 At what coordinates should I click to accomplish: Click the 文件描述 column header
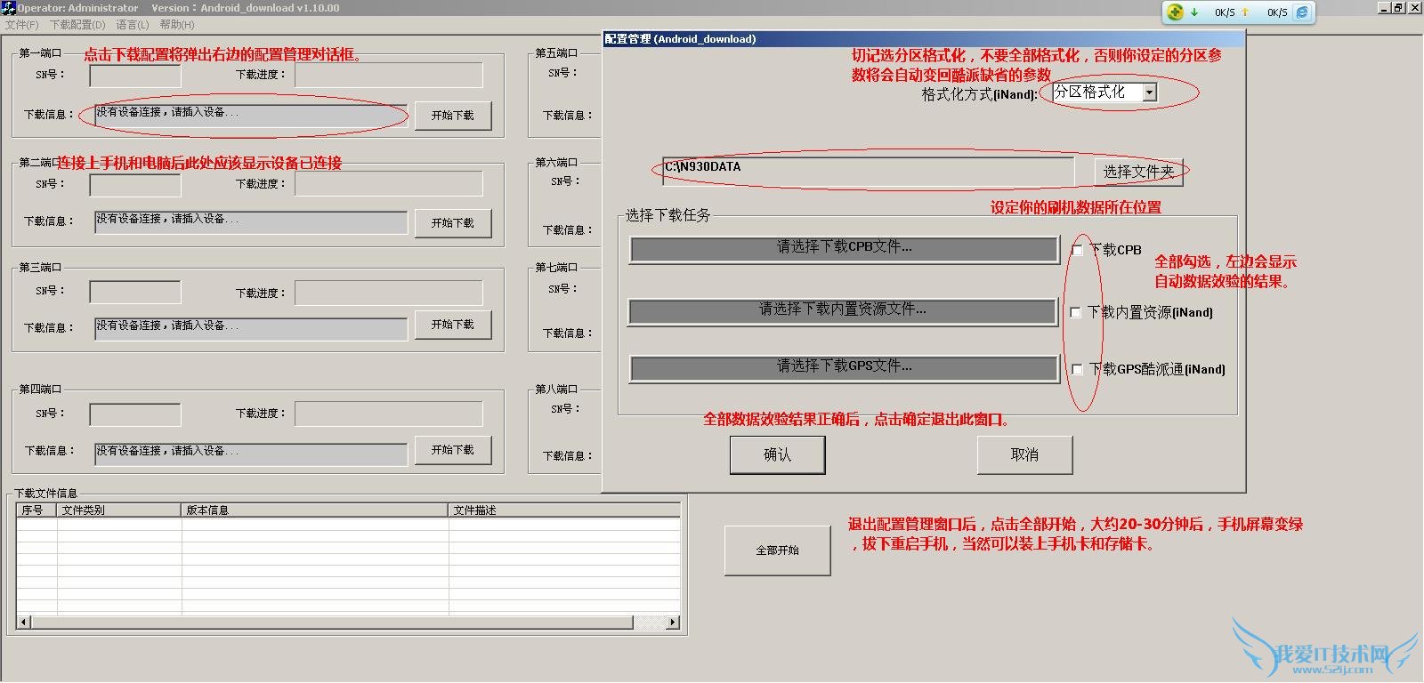coord(564,510)
